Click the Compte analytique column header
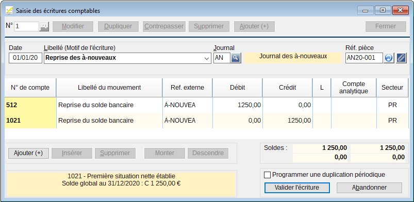Screen dimensions: 414x202 (354, 88)
